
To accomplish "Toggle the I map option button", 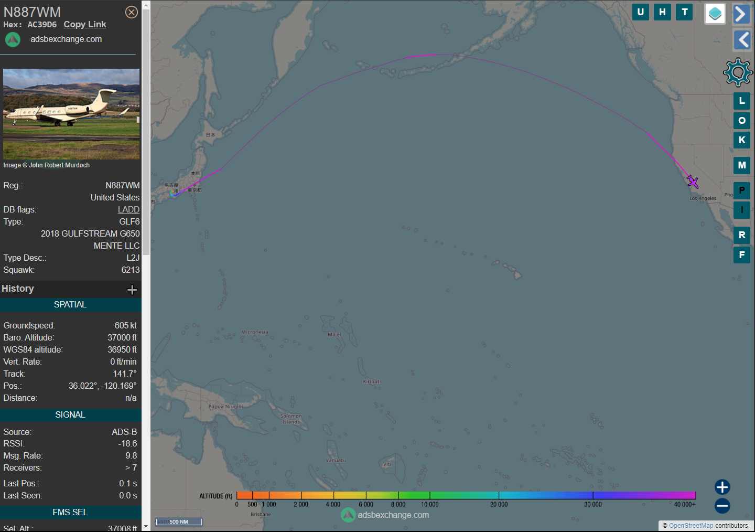I will [x=742, y=210].
